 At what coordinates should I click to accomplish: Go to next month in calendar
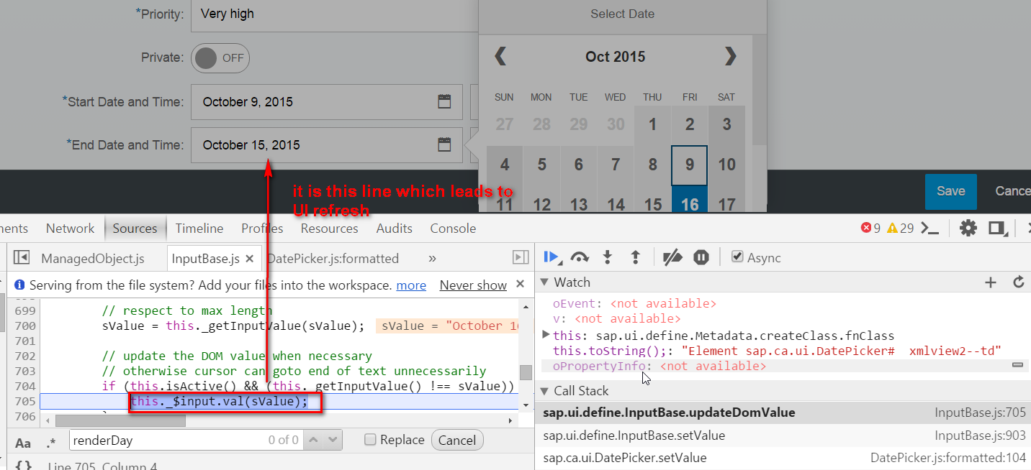click(x=731, y=56)
